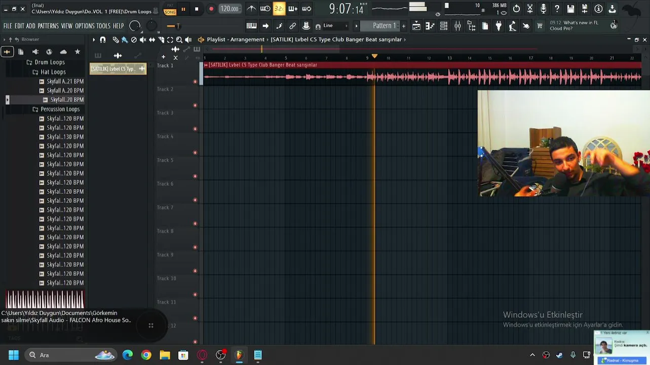
Task: Select the playlist pencil draw tool
Action: pyautogui.click(x=116, y=40)
